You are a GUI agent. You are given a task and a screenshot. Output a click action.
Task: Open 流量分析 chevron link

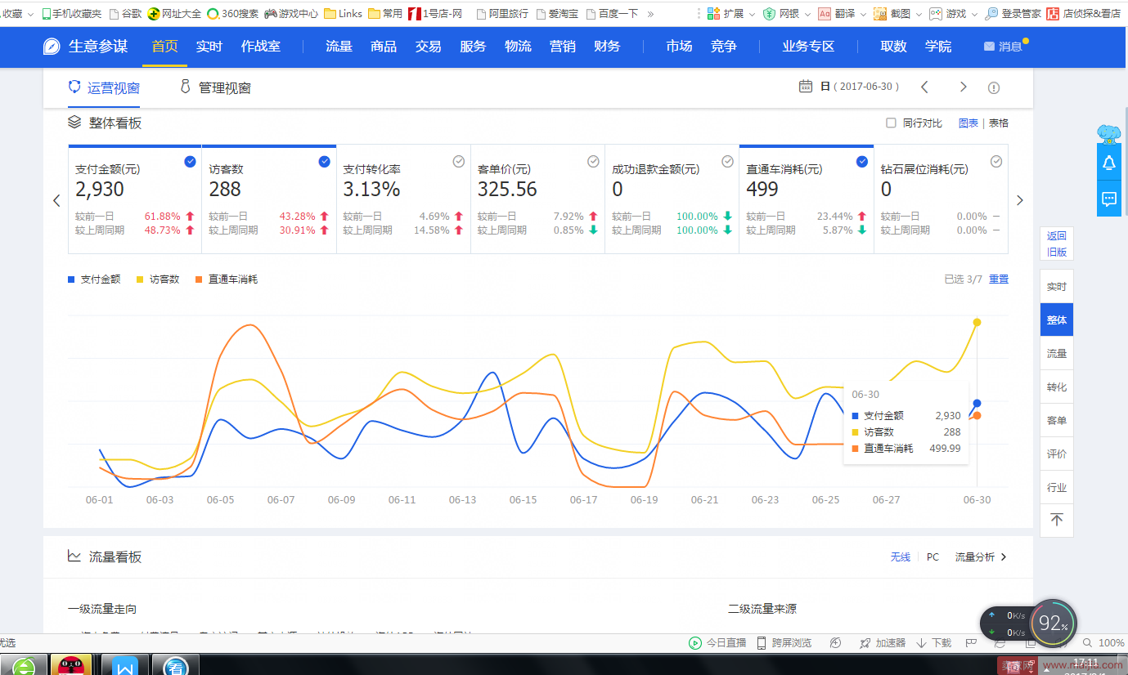coord(1004,557)
